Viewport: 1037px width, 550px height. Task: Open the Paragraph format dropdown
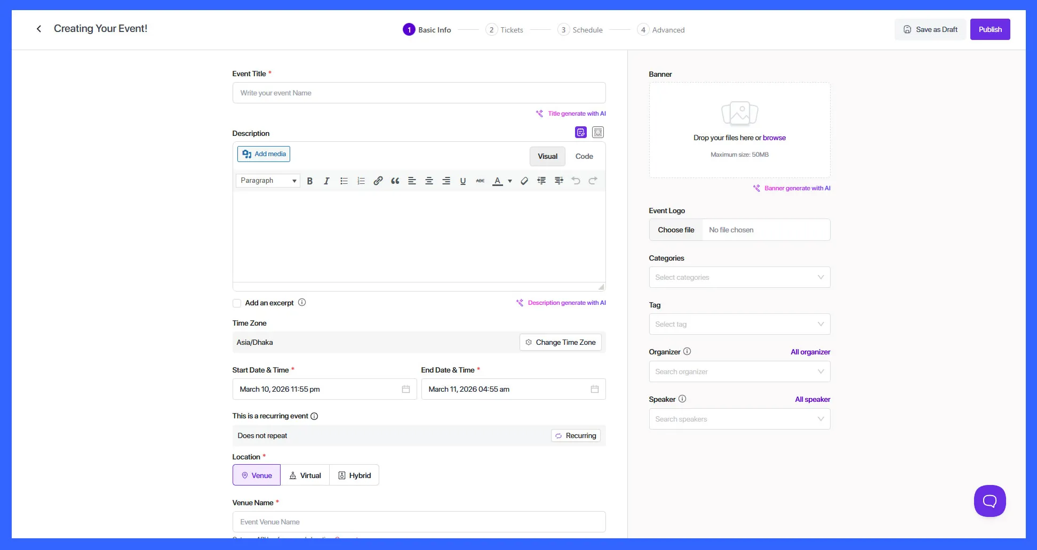coord(268,181)
